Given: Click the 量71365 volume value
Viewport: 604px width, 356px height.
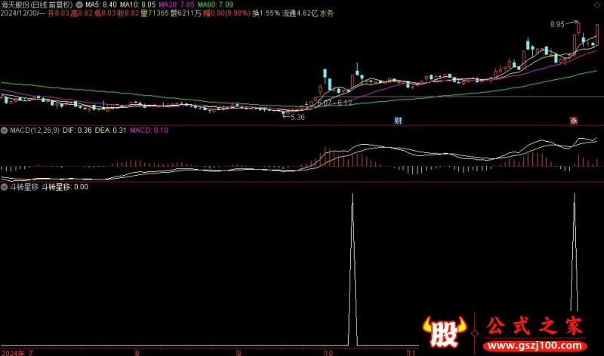Looking at the screenshot, I should 155,14.
